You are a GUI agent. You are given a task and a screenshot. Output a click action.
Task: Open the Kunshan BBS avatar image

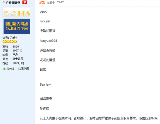point(17,21)
